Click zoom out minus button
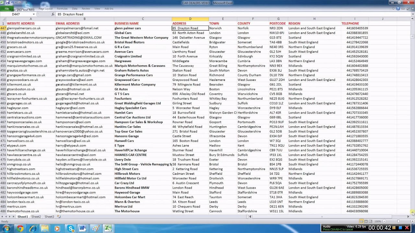Image resolution: width=415 pixels, height=233 pixels. (384, 221)
